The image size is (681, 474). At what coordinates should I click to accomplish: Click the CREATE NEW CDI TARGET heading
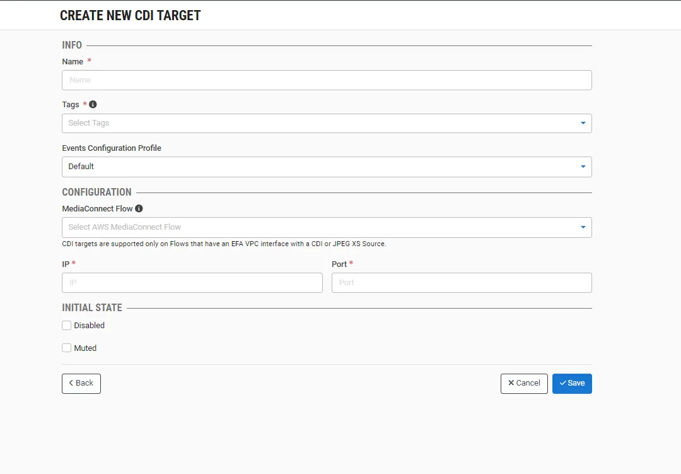(x=131, y=16)
